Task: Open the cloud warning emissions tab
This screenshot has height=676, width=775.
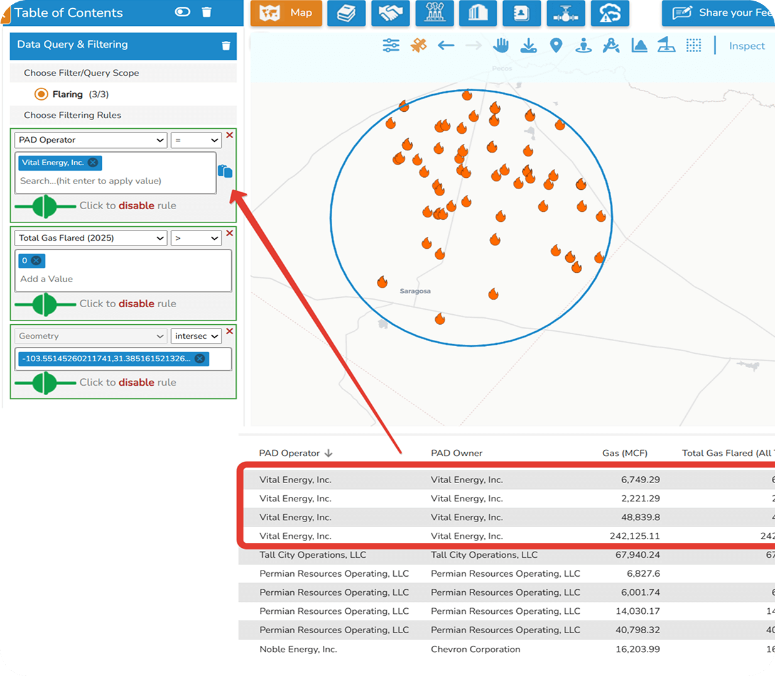Action: click(x=610, y=13)
